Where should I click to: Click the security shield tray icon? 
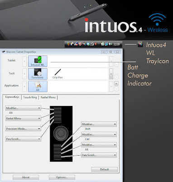(x=68, y=44)
